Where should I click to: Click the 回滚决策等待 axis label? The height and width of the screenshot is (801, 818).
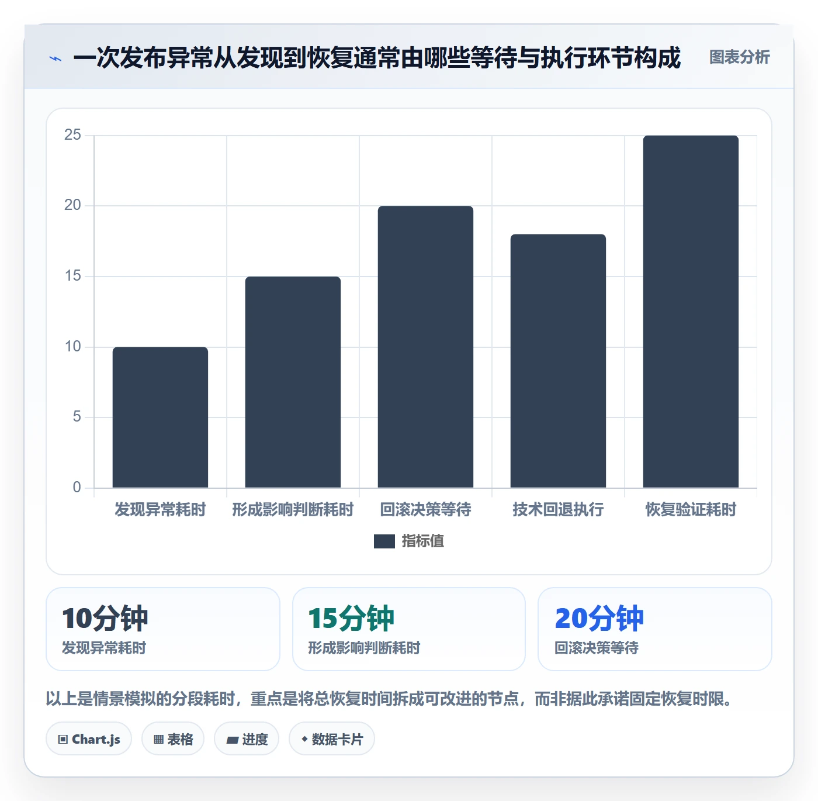coord(425,510)
